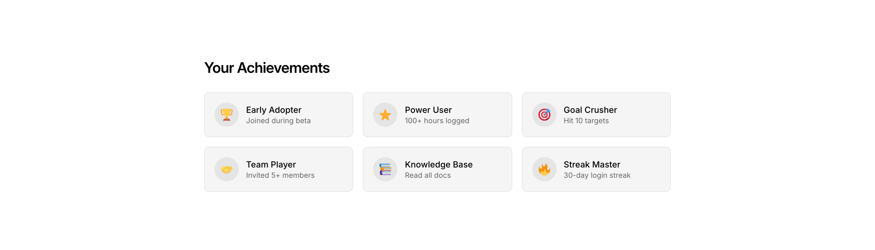
Task: Click the Team Player handshake icon
Action: 227,169
